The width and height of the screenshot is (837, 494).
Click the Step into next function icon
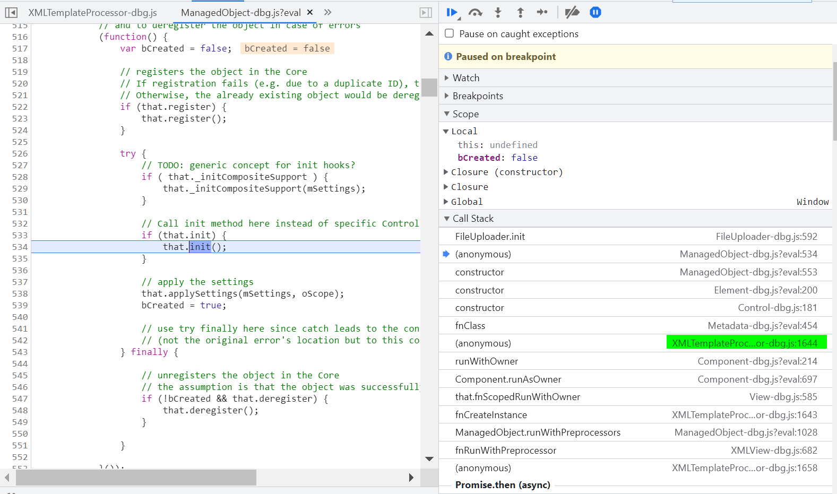[498, 12]
